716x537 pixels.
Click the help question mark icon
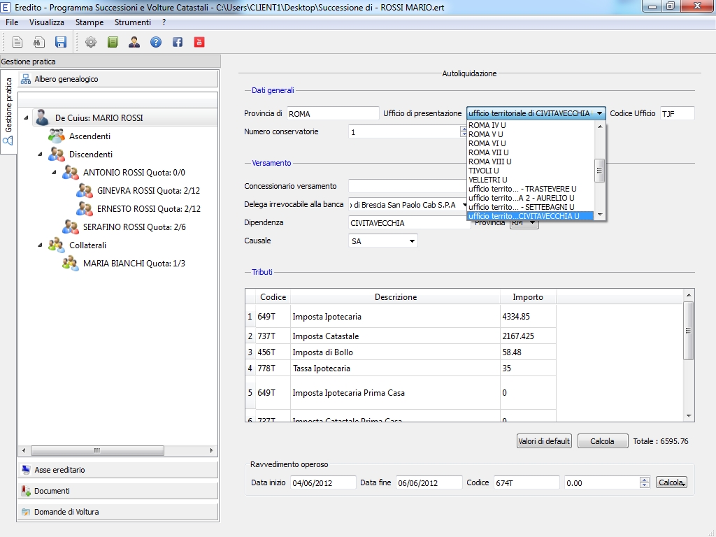(156, 42)
